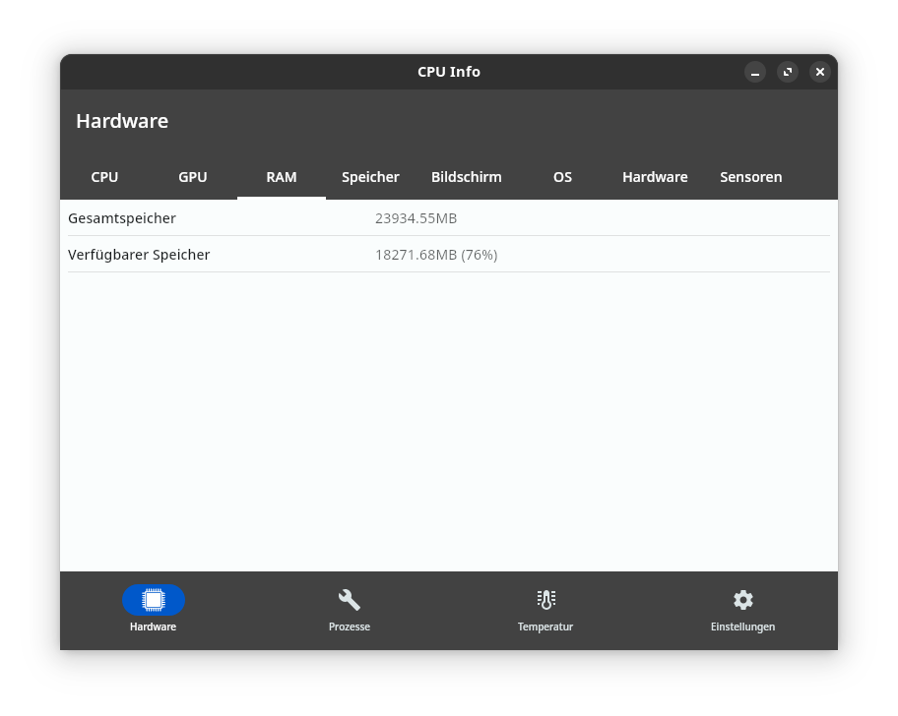Select the Hardware chip icon
This screenshot has width=898, height=716.
click(x=154, y=600)
